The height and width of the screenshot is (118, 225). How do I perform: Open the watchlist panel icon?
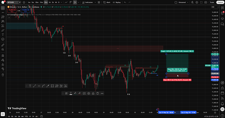[222, 8]
